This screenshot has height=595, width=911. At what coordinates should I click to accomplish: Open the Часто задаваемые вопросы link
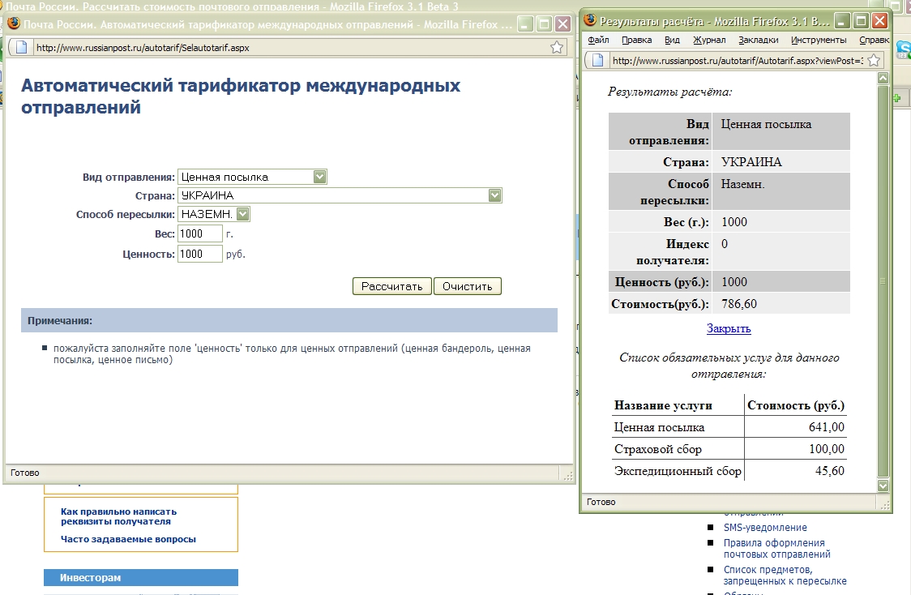(x=128, y=539)
